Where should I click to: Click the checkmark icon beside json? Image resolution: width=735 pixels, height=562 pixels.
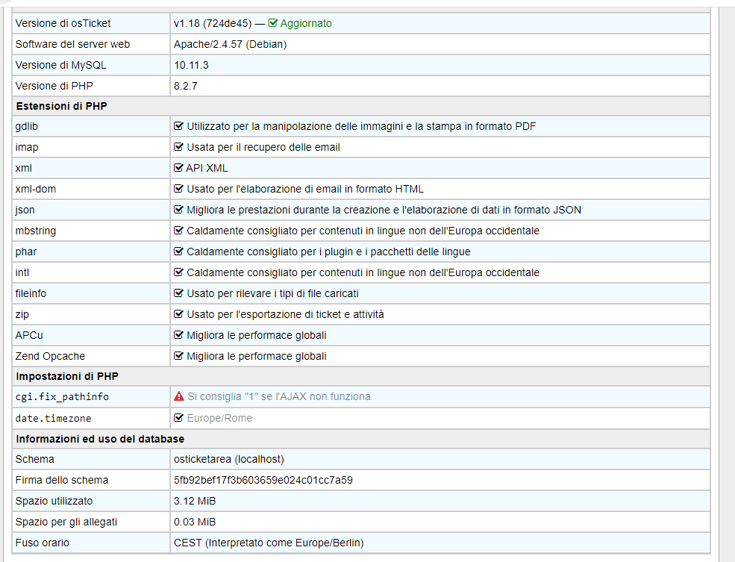(178, 210)
